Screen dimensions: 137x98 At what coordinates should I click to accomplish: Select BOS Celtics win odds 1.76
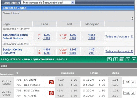point(115,91)
